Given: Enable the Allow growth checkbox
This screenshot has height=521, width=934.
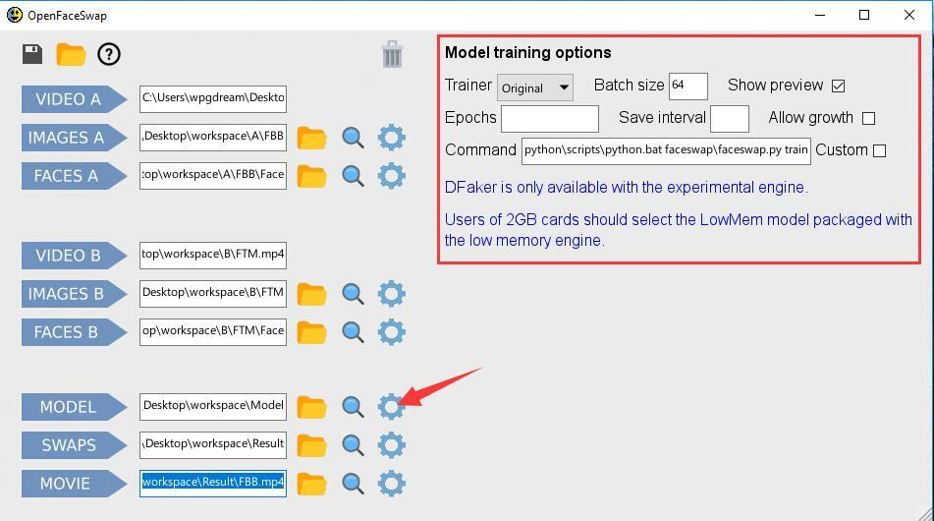Looking at the screenshot, I should [868, 118].
